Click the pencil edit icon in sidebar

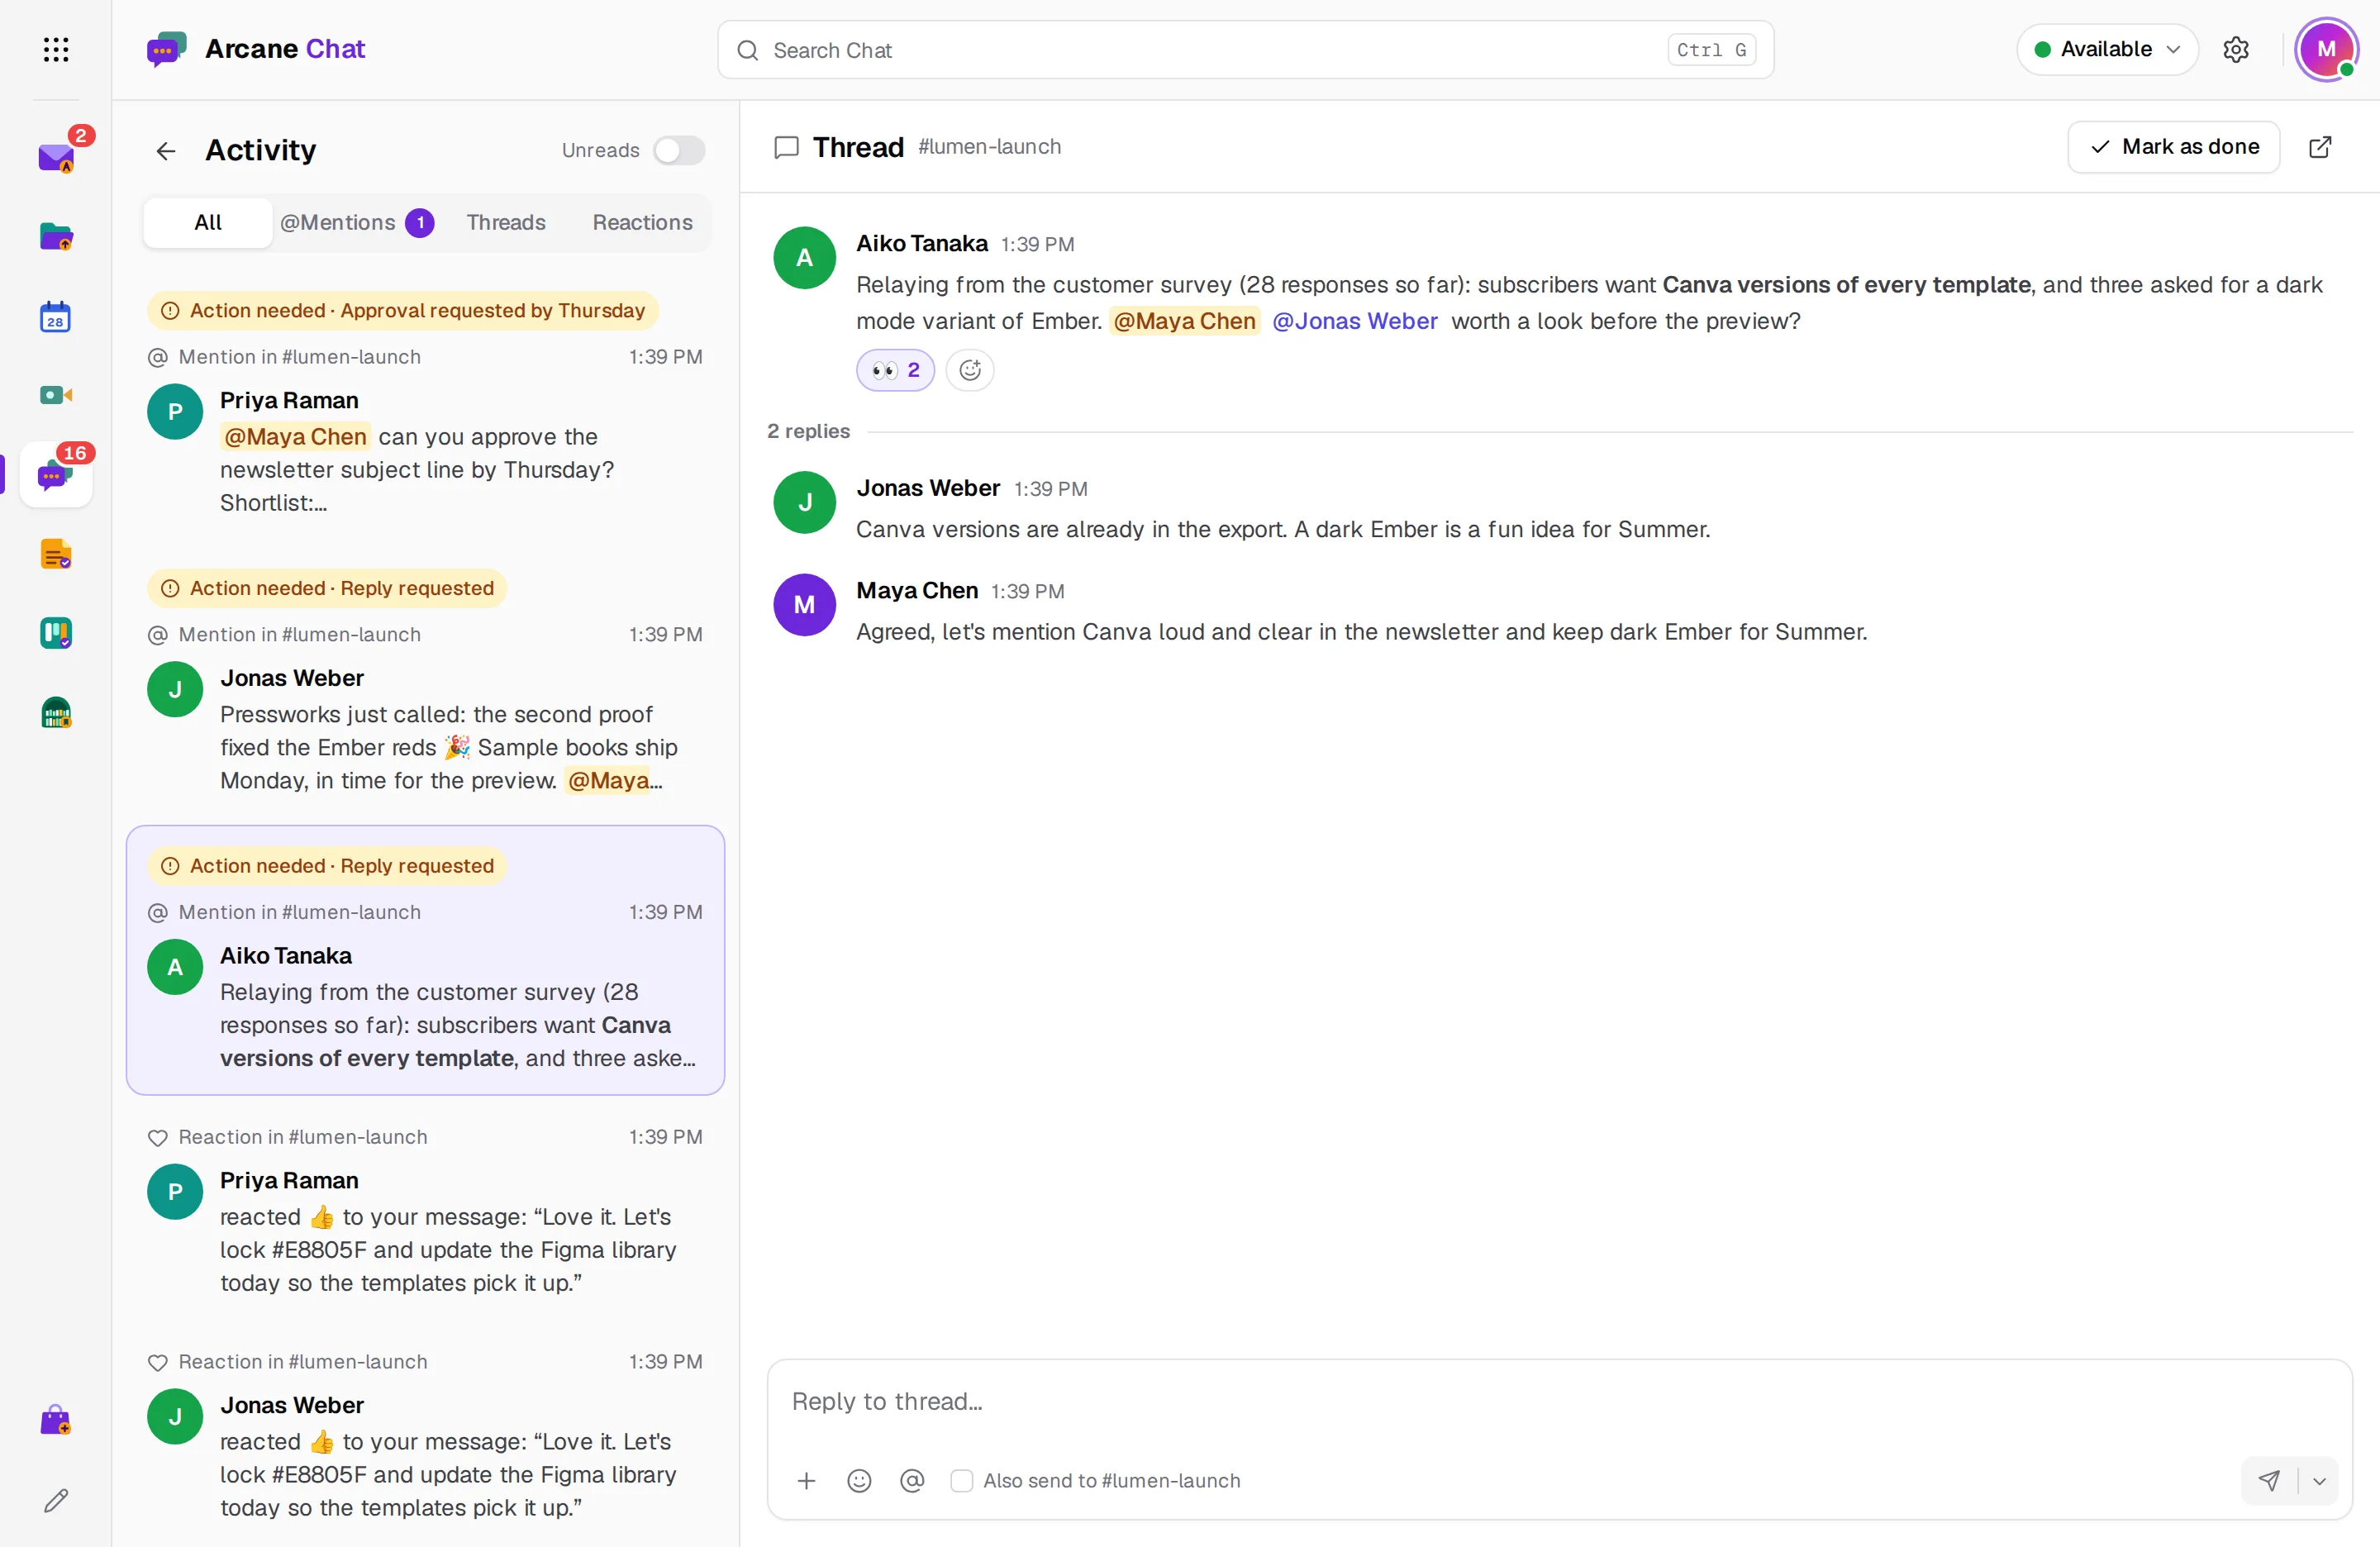click(x=56, y=1499)
